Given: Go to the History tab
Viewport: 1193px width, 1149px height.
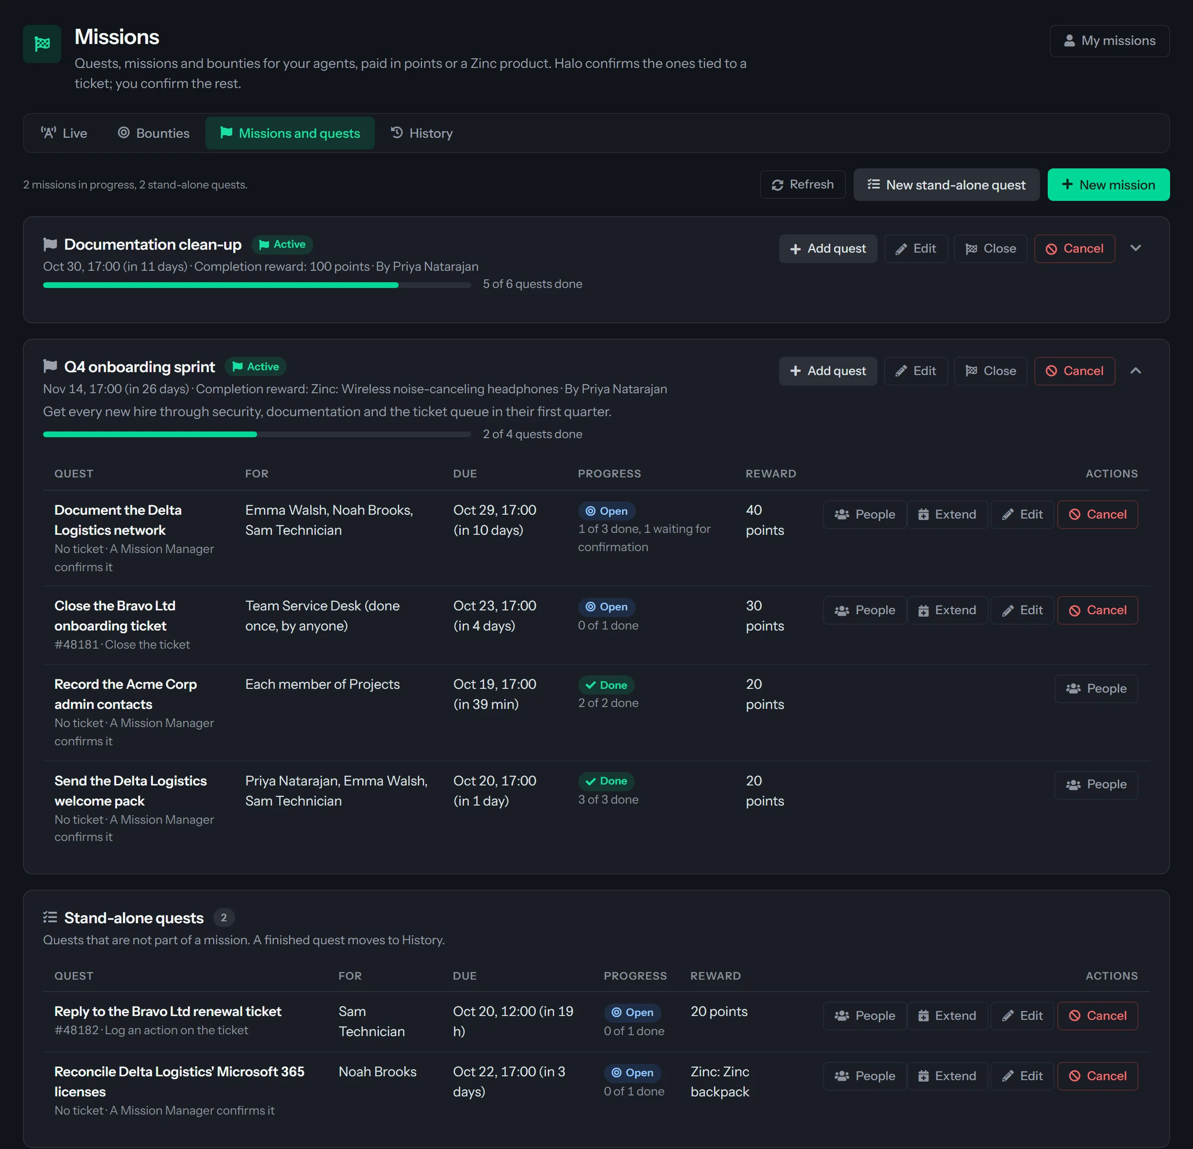Looking at the screenshot, I should [x=422, y=133].
